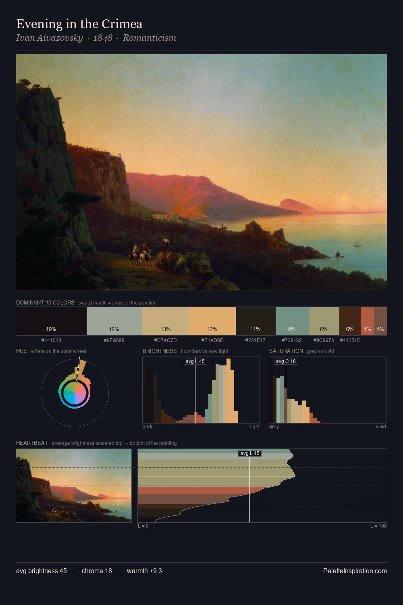This screenshot has height=605, width=403.
Task: Click the BRIGHTNESS section heading
Action: coord(160,351)
